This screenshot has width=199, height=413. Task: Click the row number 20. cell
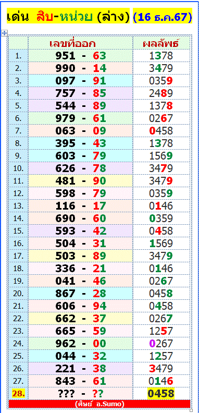(18, 294)
